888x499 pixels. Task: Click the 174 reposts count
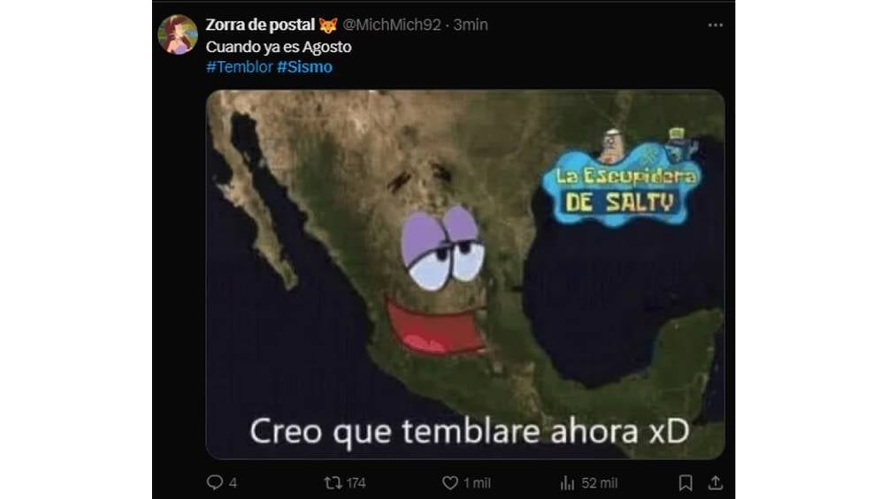click(x=356, y=483)
